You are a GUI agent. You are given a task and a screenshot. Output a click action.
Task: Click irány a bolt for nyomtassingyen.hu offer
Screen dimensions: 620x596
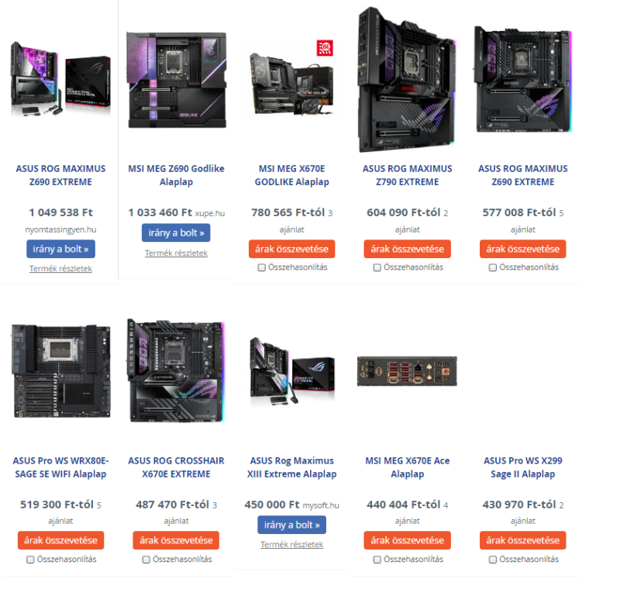coord(61,249)
